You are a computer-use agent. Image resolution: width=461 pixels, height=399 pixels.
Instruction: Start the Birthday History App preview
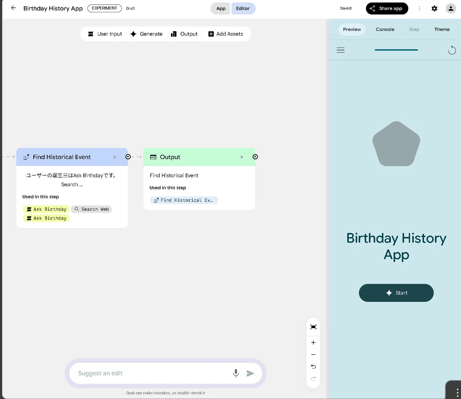[396, 293]
